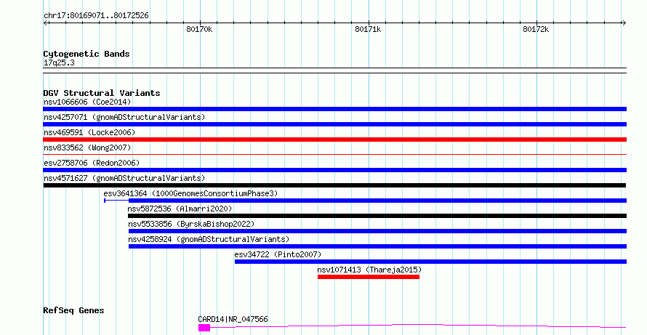Open variant nsv4257071 gnomAD label
Image resolution: width=647 pixels, height=335 pixels.
click(124, 117)
